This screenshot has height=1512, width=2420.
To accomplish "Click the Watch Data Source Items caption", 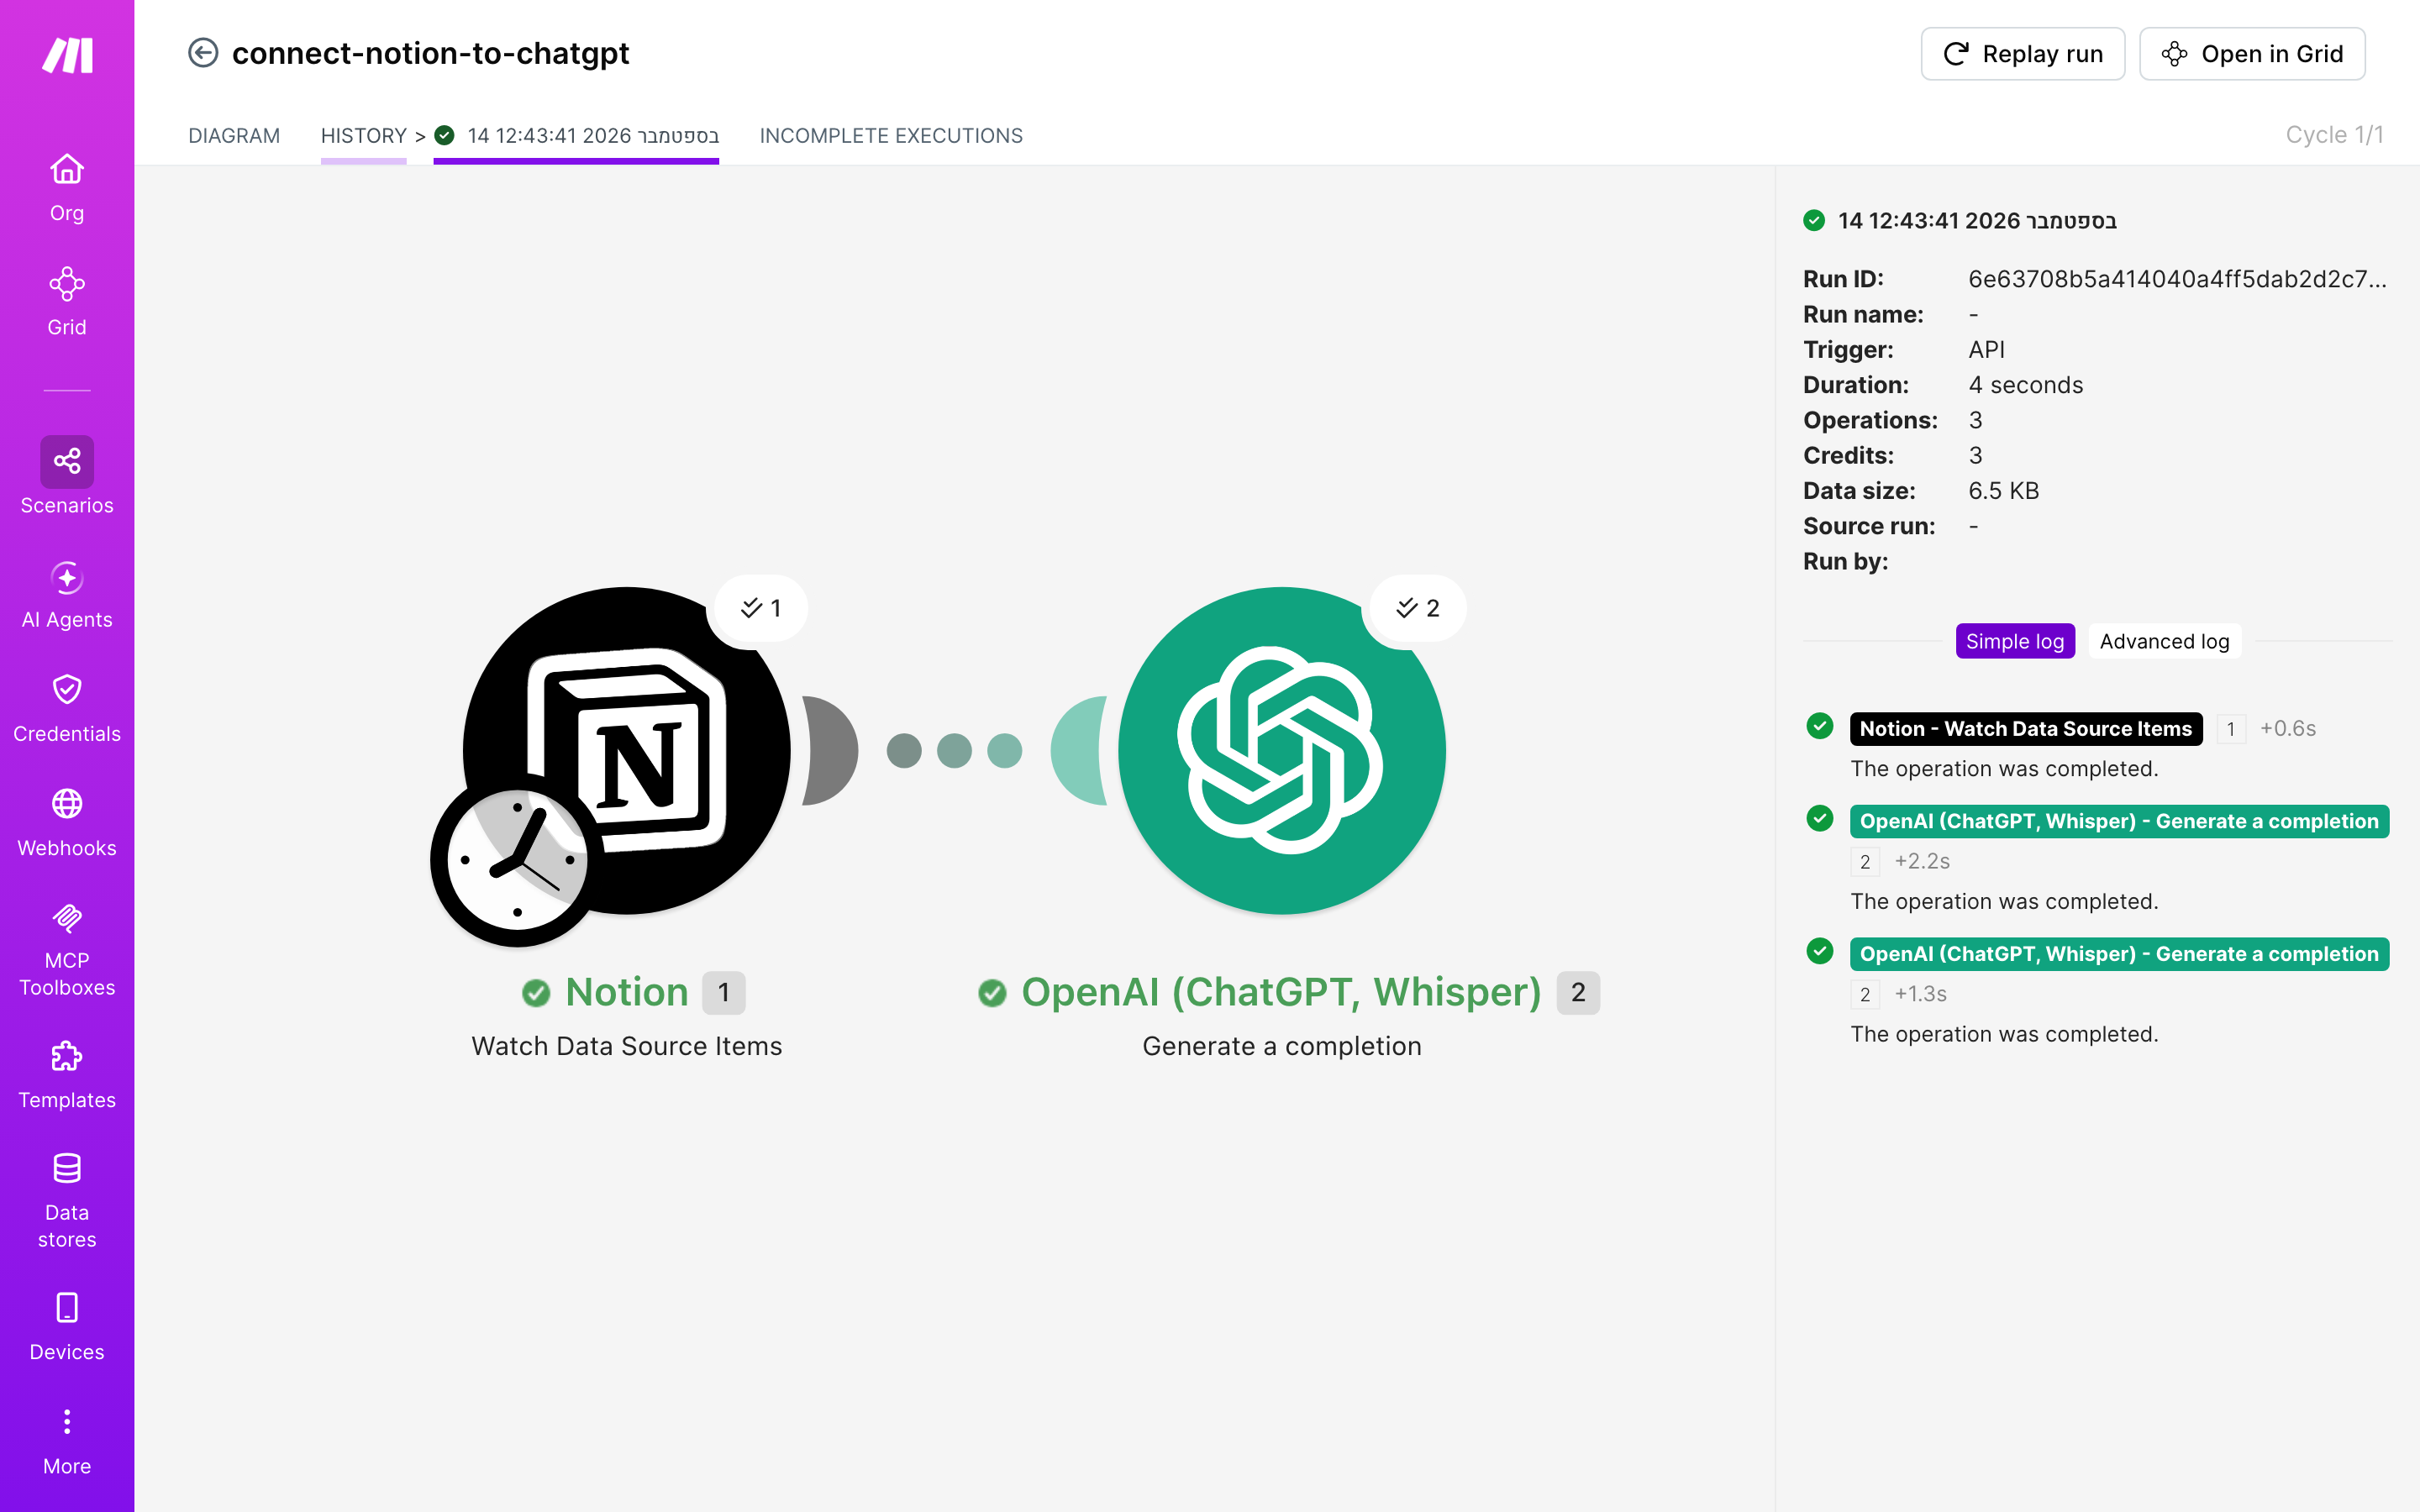I will (x=627, y=1046).
